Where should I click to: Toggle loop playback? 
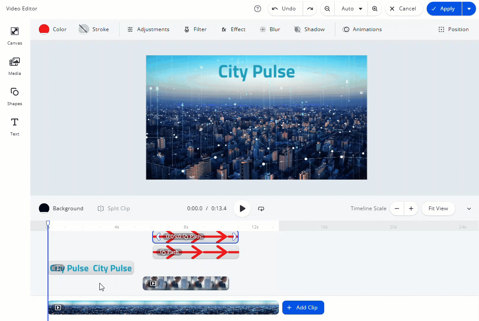(x=261, y=209)
